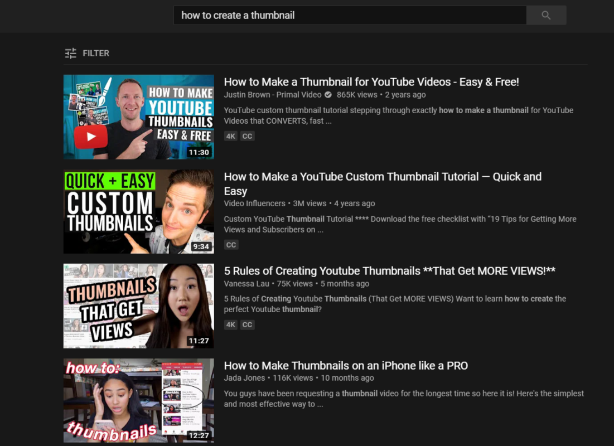
Task: Open title 'How to Make Thumbnails on an iPhone like a PRO'
Action: coord(346,366)
